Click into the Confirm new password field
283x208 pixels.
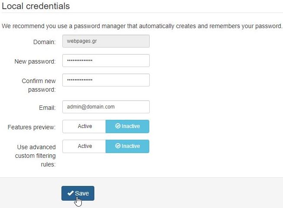point(106,80)
